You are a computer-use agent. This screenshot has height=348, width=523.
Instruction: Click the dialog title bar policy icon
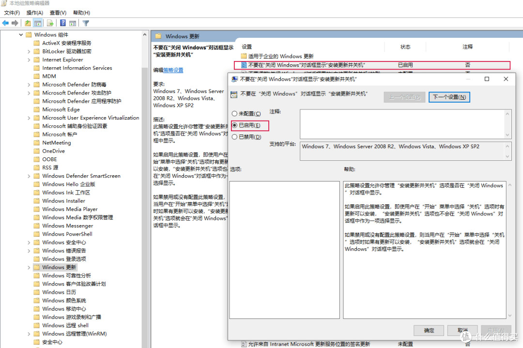click(234, 79)
